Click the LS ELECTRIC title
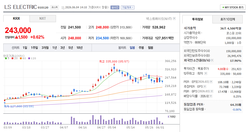This screenshot has width=248, height=132. [x=20, y=7]
